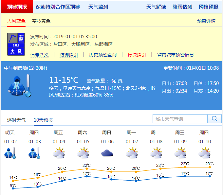Select the 10天预报 tab

(x=43, y=120)
